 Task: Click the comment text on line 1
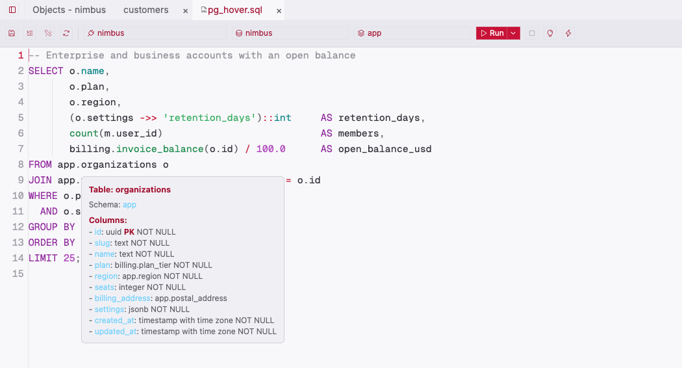[192, 55]
